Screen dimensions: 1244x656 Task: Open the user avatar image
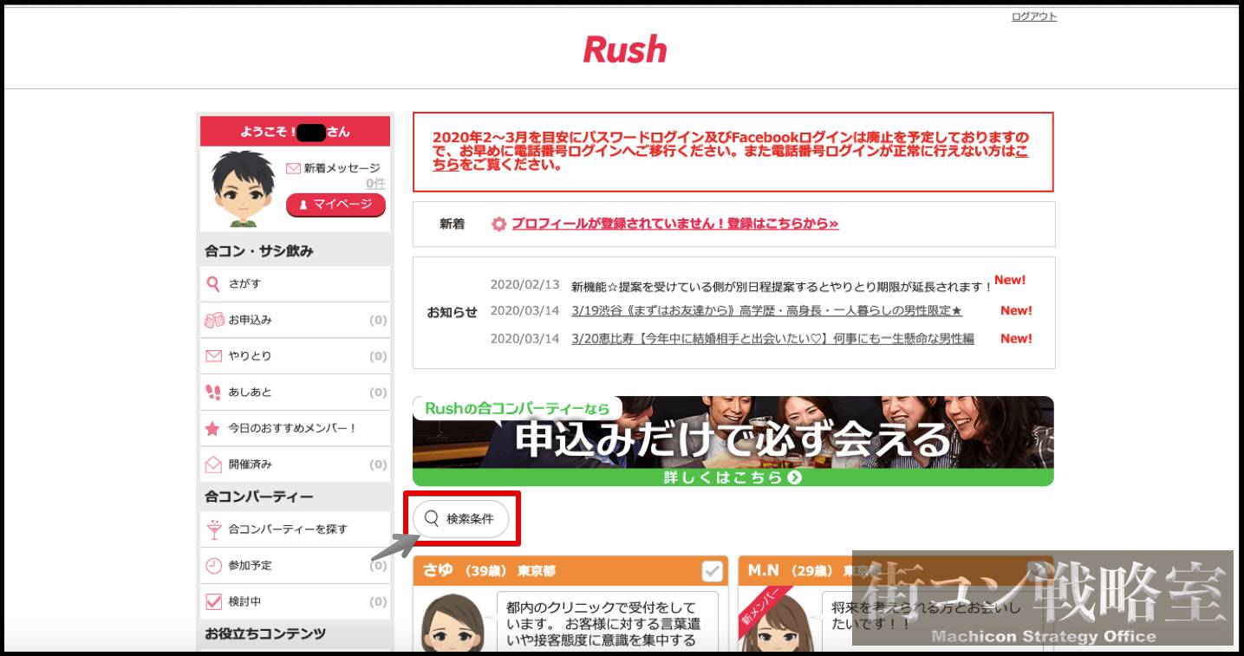coord(244,189)
